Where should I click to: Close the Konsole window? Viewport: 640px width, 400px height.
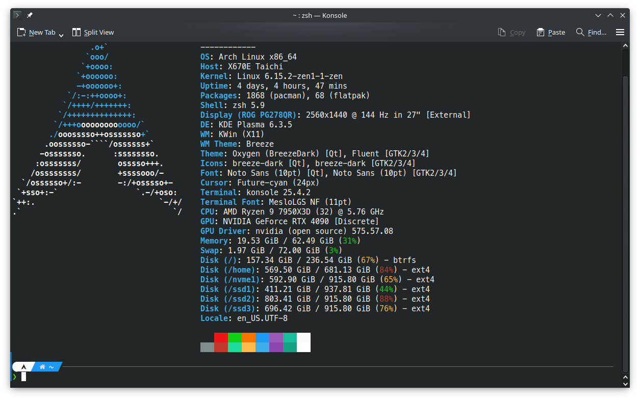tap(622, 15)
